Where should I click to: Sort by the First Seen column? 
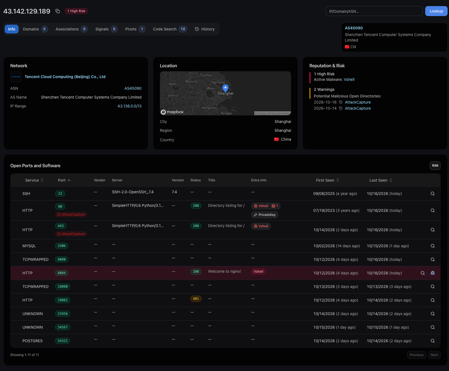click(327, 180)
